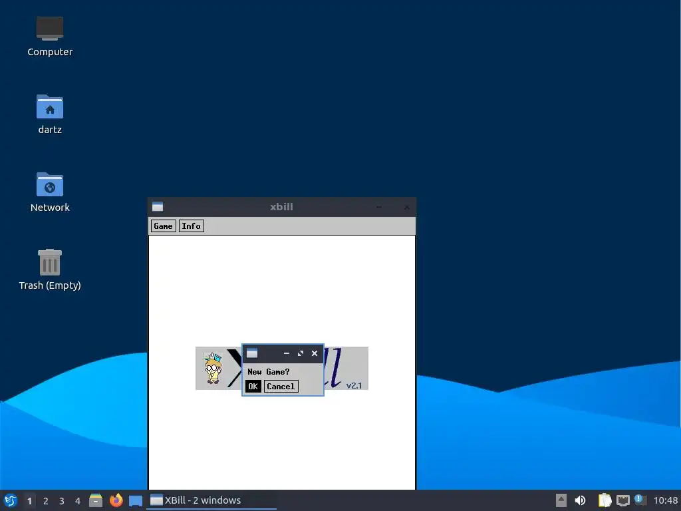Screen dimensions: 681x511
Task: Launch Firefox from the taskbar
Action: [x=116, y=500]
